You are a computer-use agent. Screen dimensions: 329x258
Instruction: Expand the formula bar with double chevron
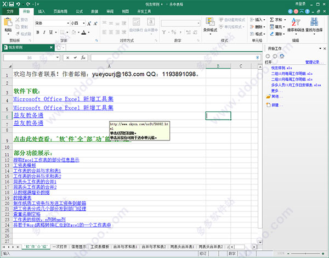[x=258, y=57]
